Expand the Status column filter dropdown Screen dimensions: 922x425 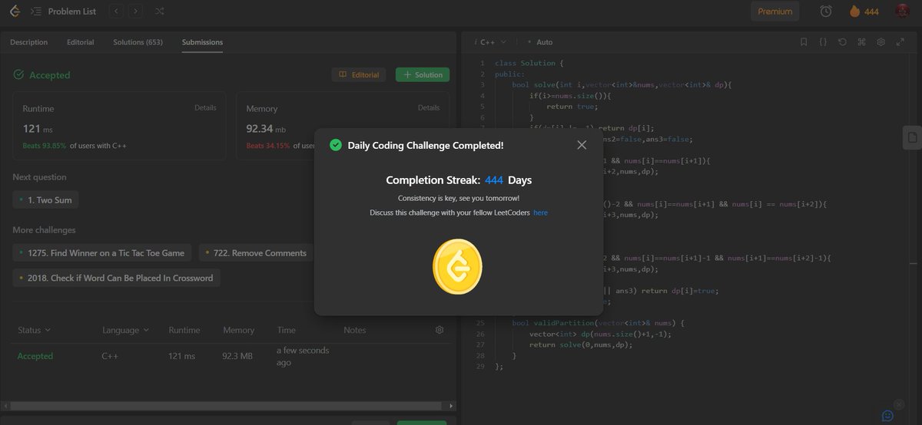click(35, 330)
